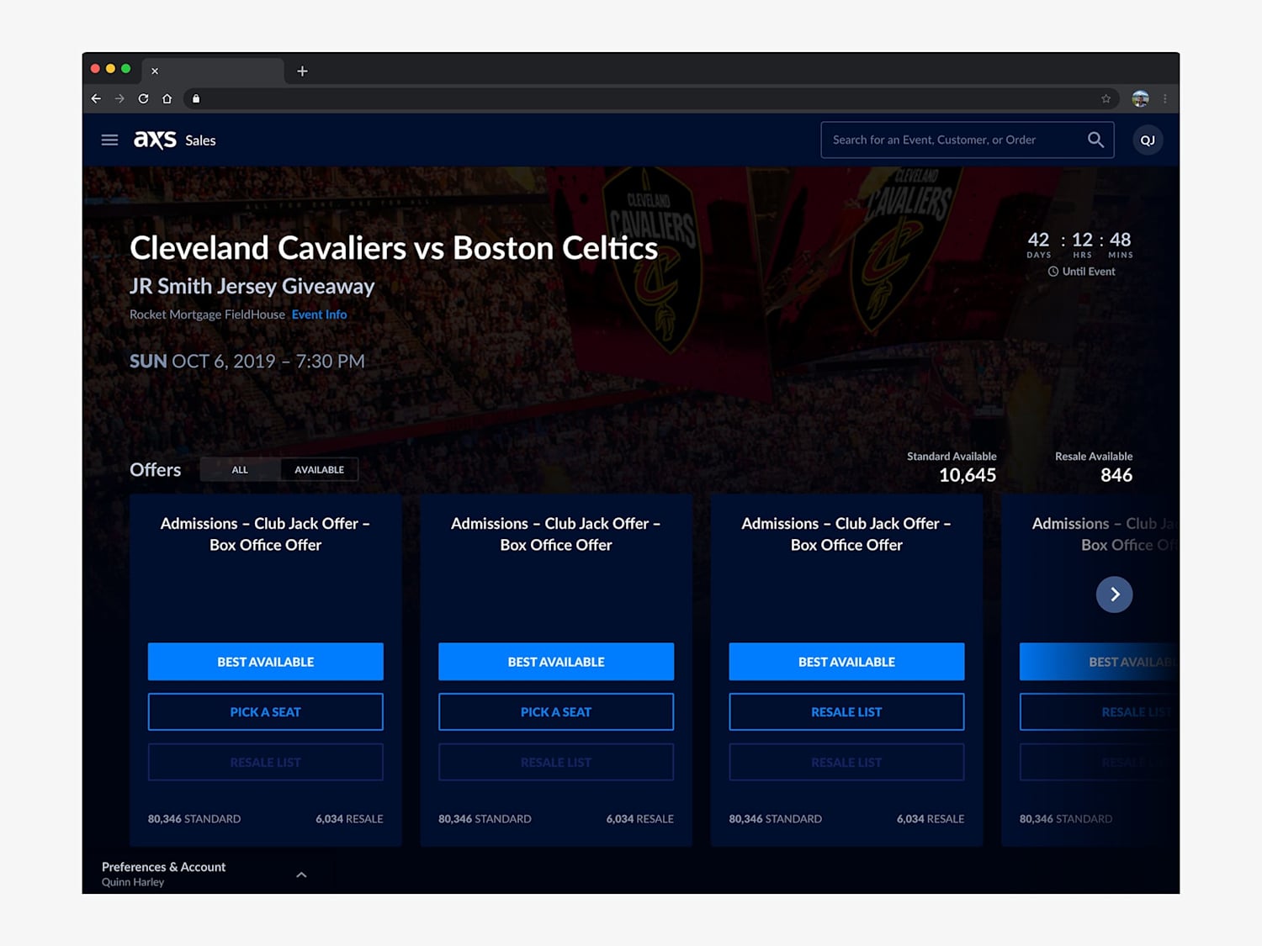
Task: Show ALL offers
Action: pos(240,469)
